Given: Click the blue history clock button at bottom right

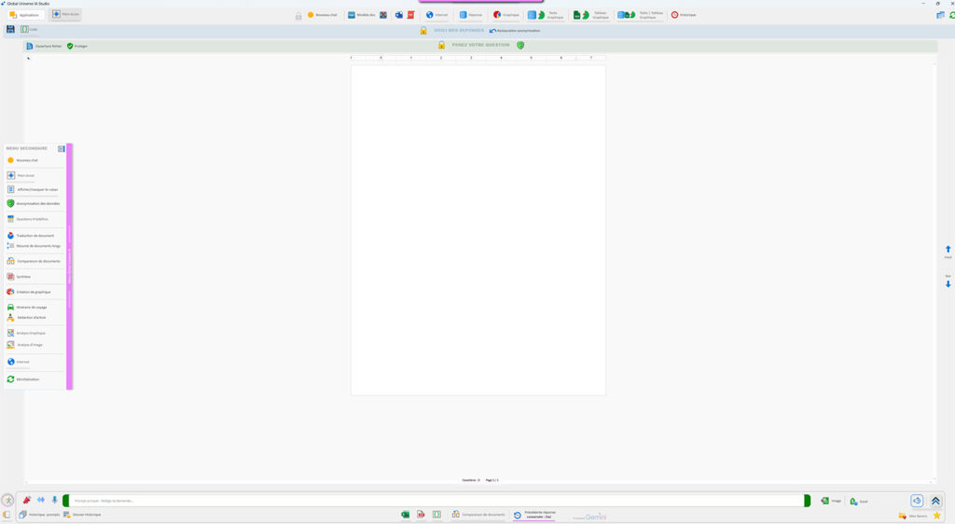Looking at the screenshot, I should pos(917,501).
